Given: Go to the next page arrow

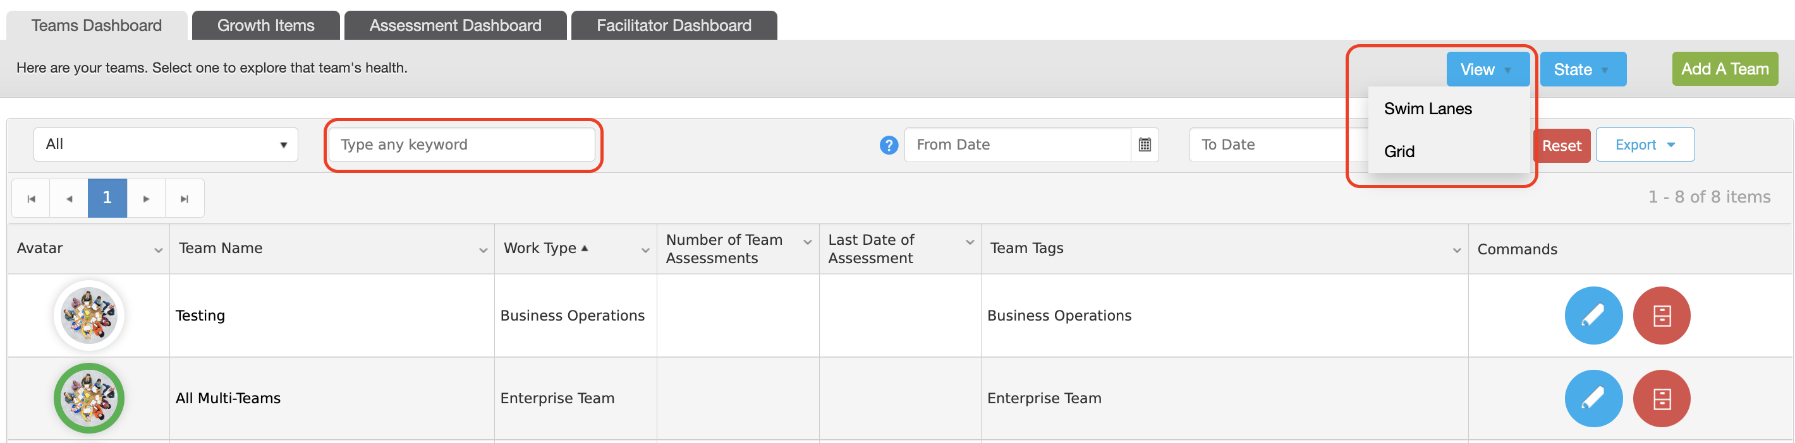Looking at the screenshot, I should point(145,198).
